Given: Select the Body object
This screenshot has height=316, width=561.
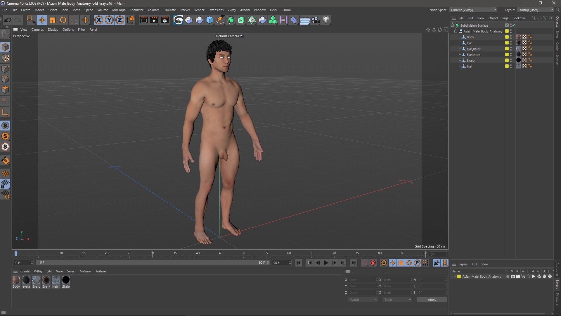Looking at the screenshot, I should click(x=470, y=37).
